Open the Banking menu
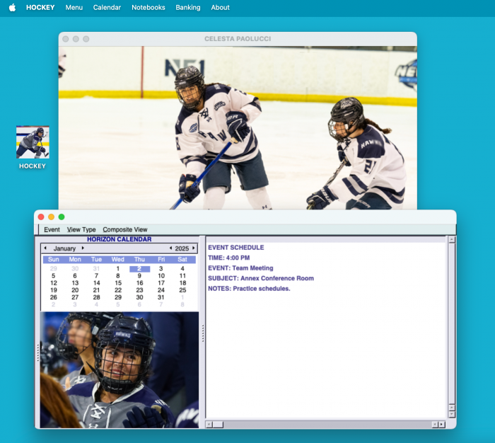Viewport: 495px width, 443px height. pyautogui.click(x=187, y=7)
